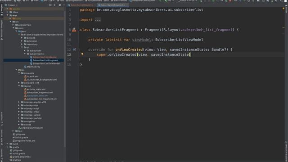Select the drawable-v24 folder
The image size is (288, 162).
point(31,83)
